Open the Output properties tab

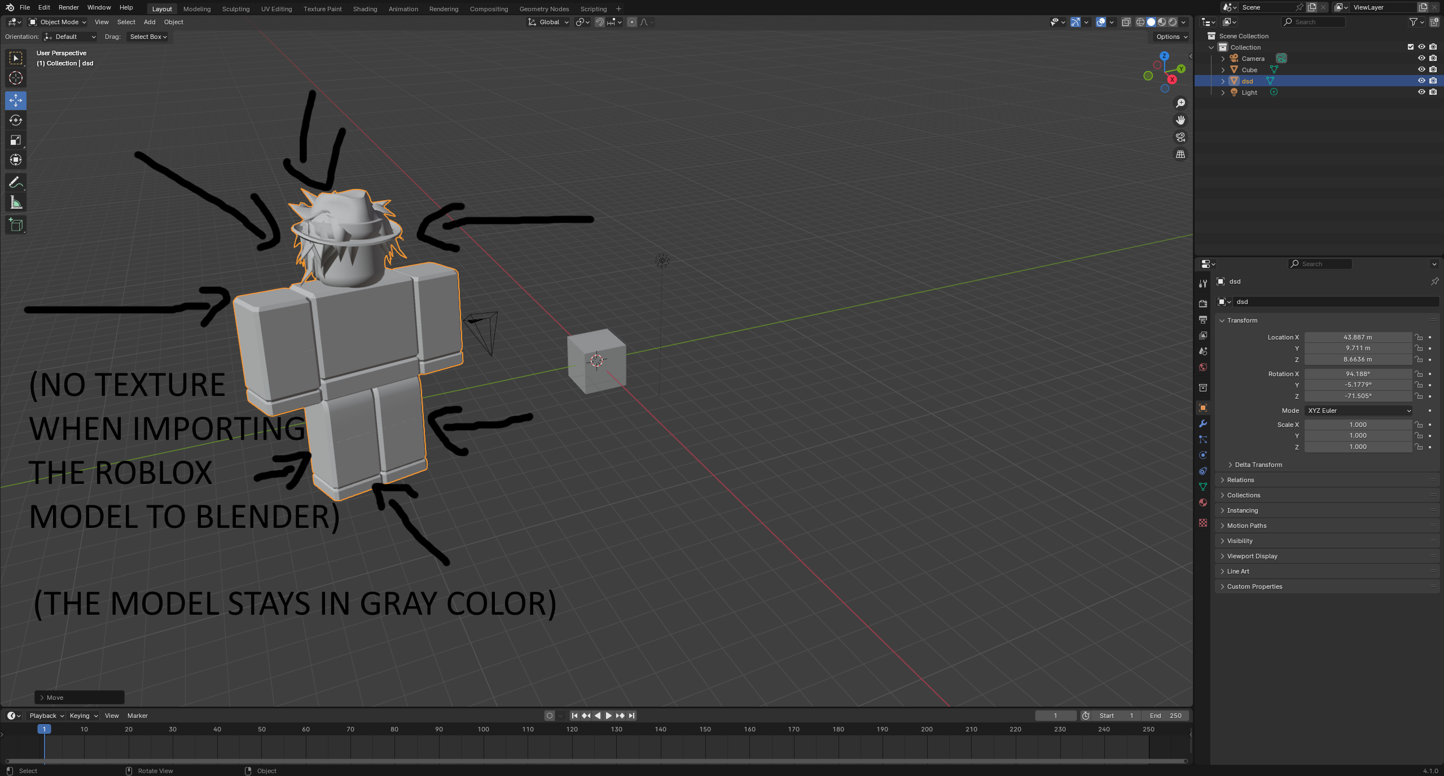(x=1203, y=319)
